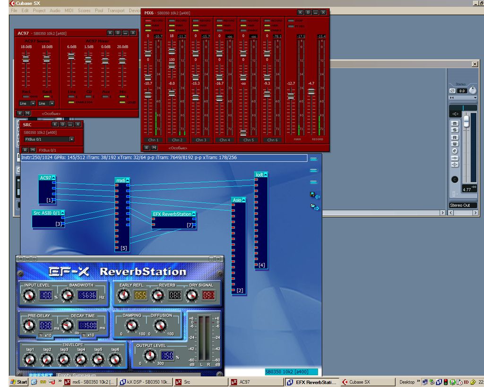Open the RecR Line source dropdown
Screen dimensions: 484x387
52,103
